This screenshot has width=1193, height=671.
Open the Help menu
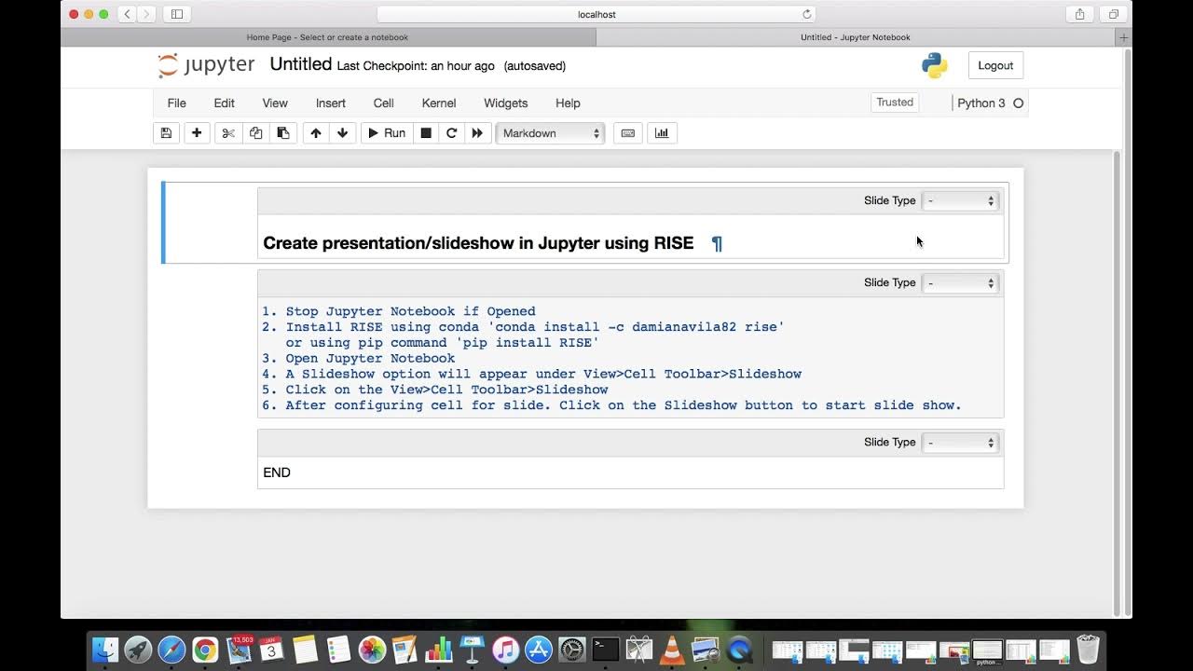tap(568, 103)
